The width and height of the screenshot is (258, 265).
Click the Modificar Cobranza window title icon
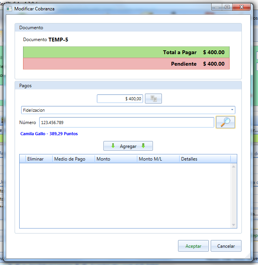point(9,9)
